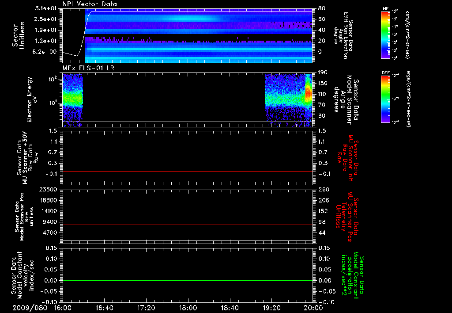This screenshot has height=313, width=452.
Task: Click the "9400" scanner position tick value
Action: [50, 222]
